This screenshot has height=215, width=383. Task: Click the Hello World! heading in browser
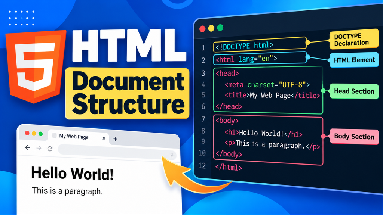click(x=72, y=174)
